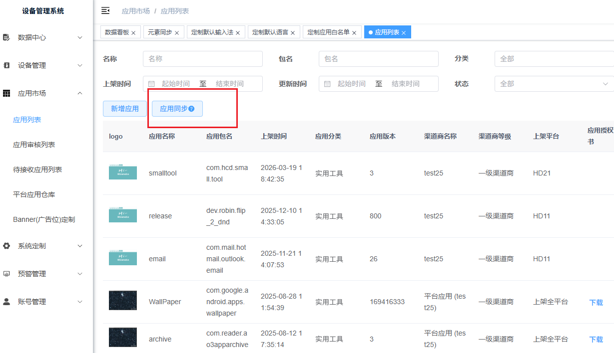The width and height of the screenshot is (614, 353).
Task: Click the WallPaper app logo thumbnail
Action: pos(123,301)
